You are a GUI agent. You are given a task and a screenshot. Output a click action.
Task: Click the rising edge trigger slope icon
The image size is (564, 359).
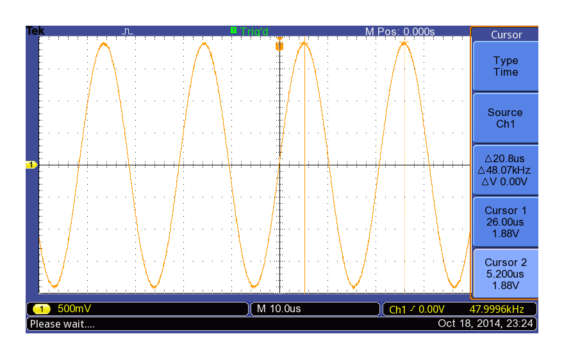(412, 308)
